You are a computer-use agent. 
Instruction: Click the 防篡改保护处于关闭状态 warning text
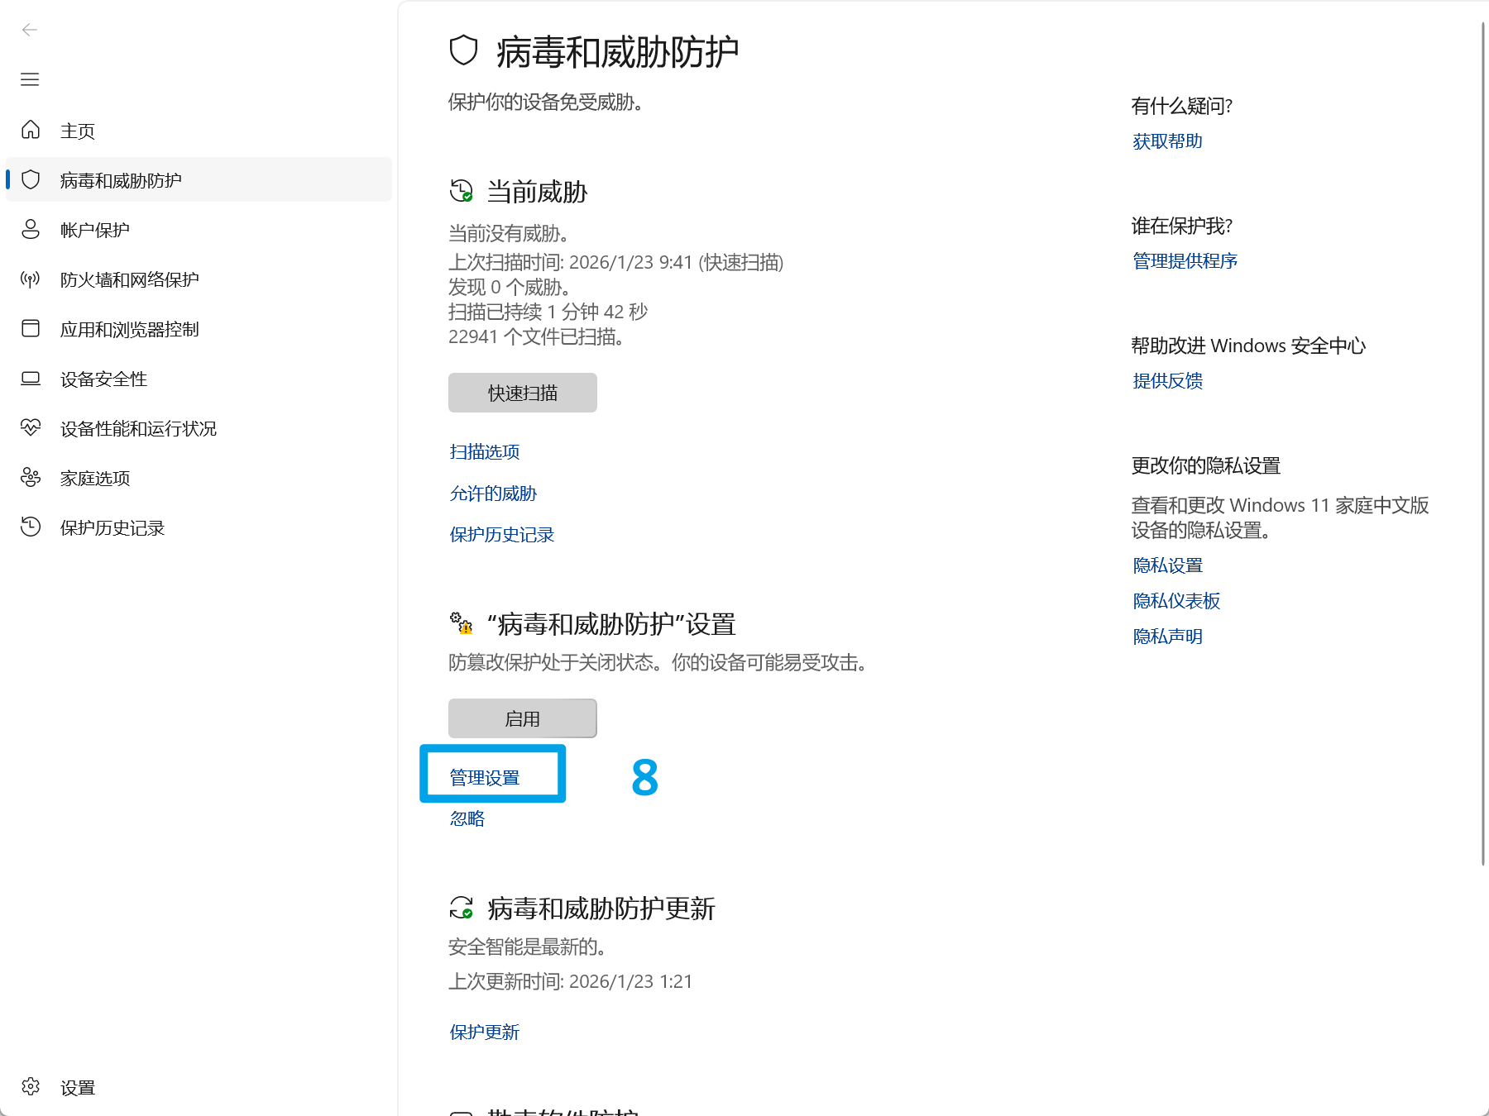(658, 662)
